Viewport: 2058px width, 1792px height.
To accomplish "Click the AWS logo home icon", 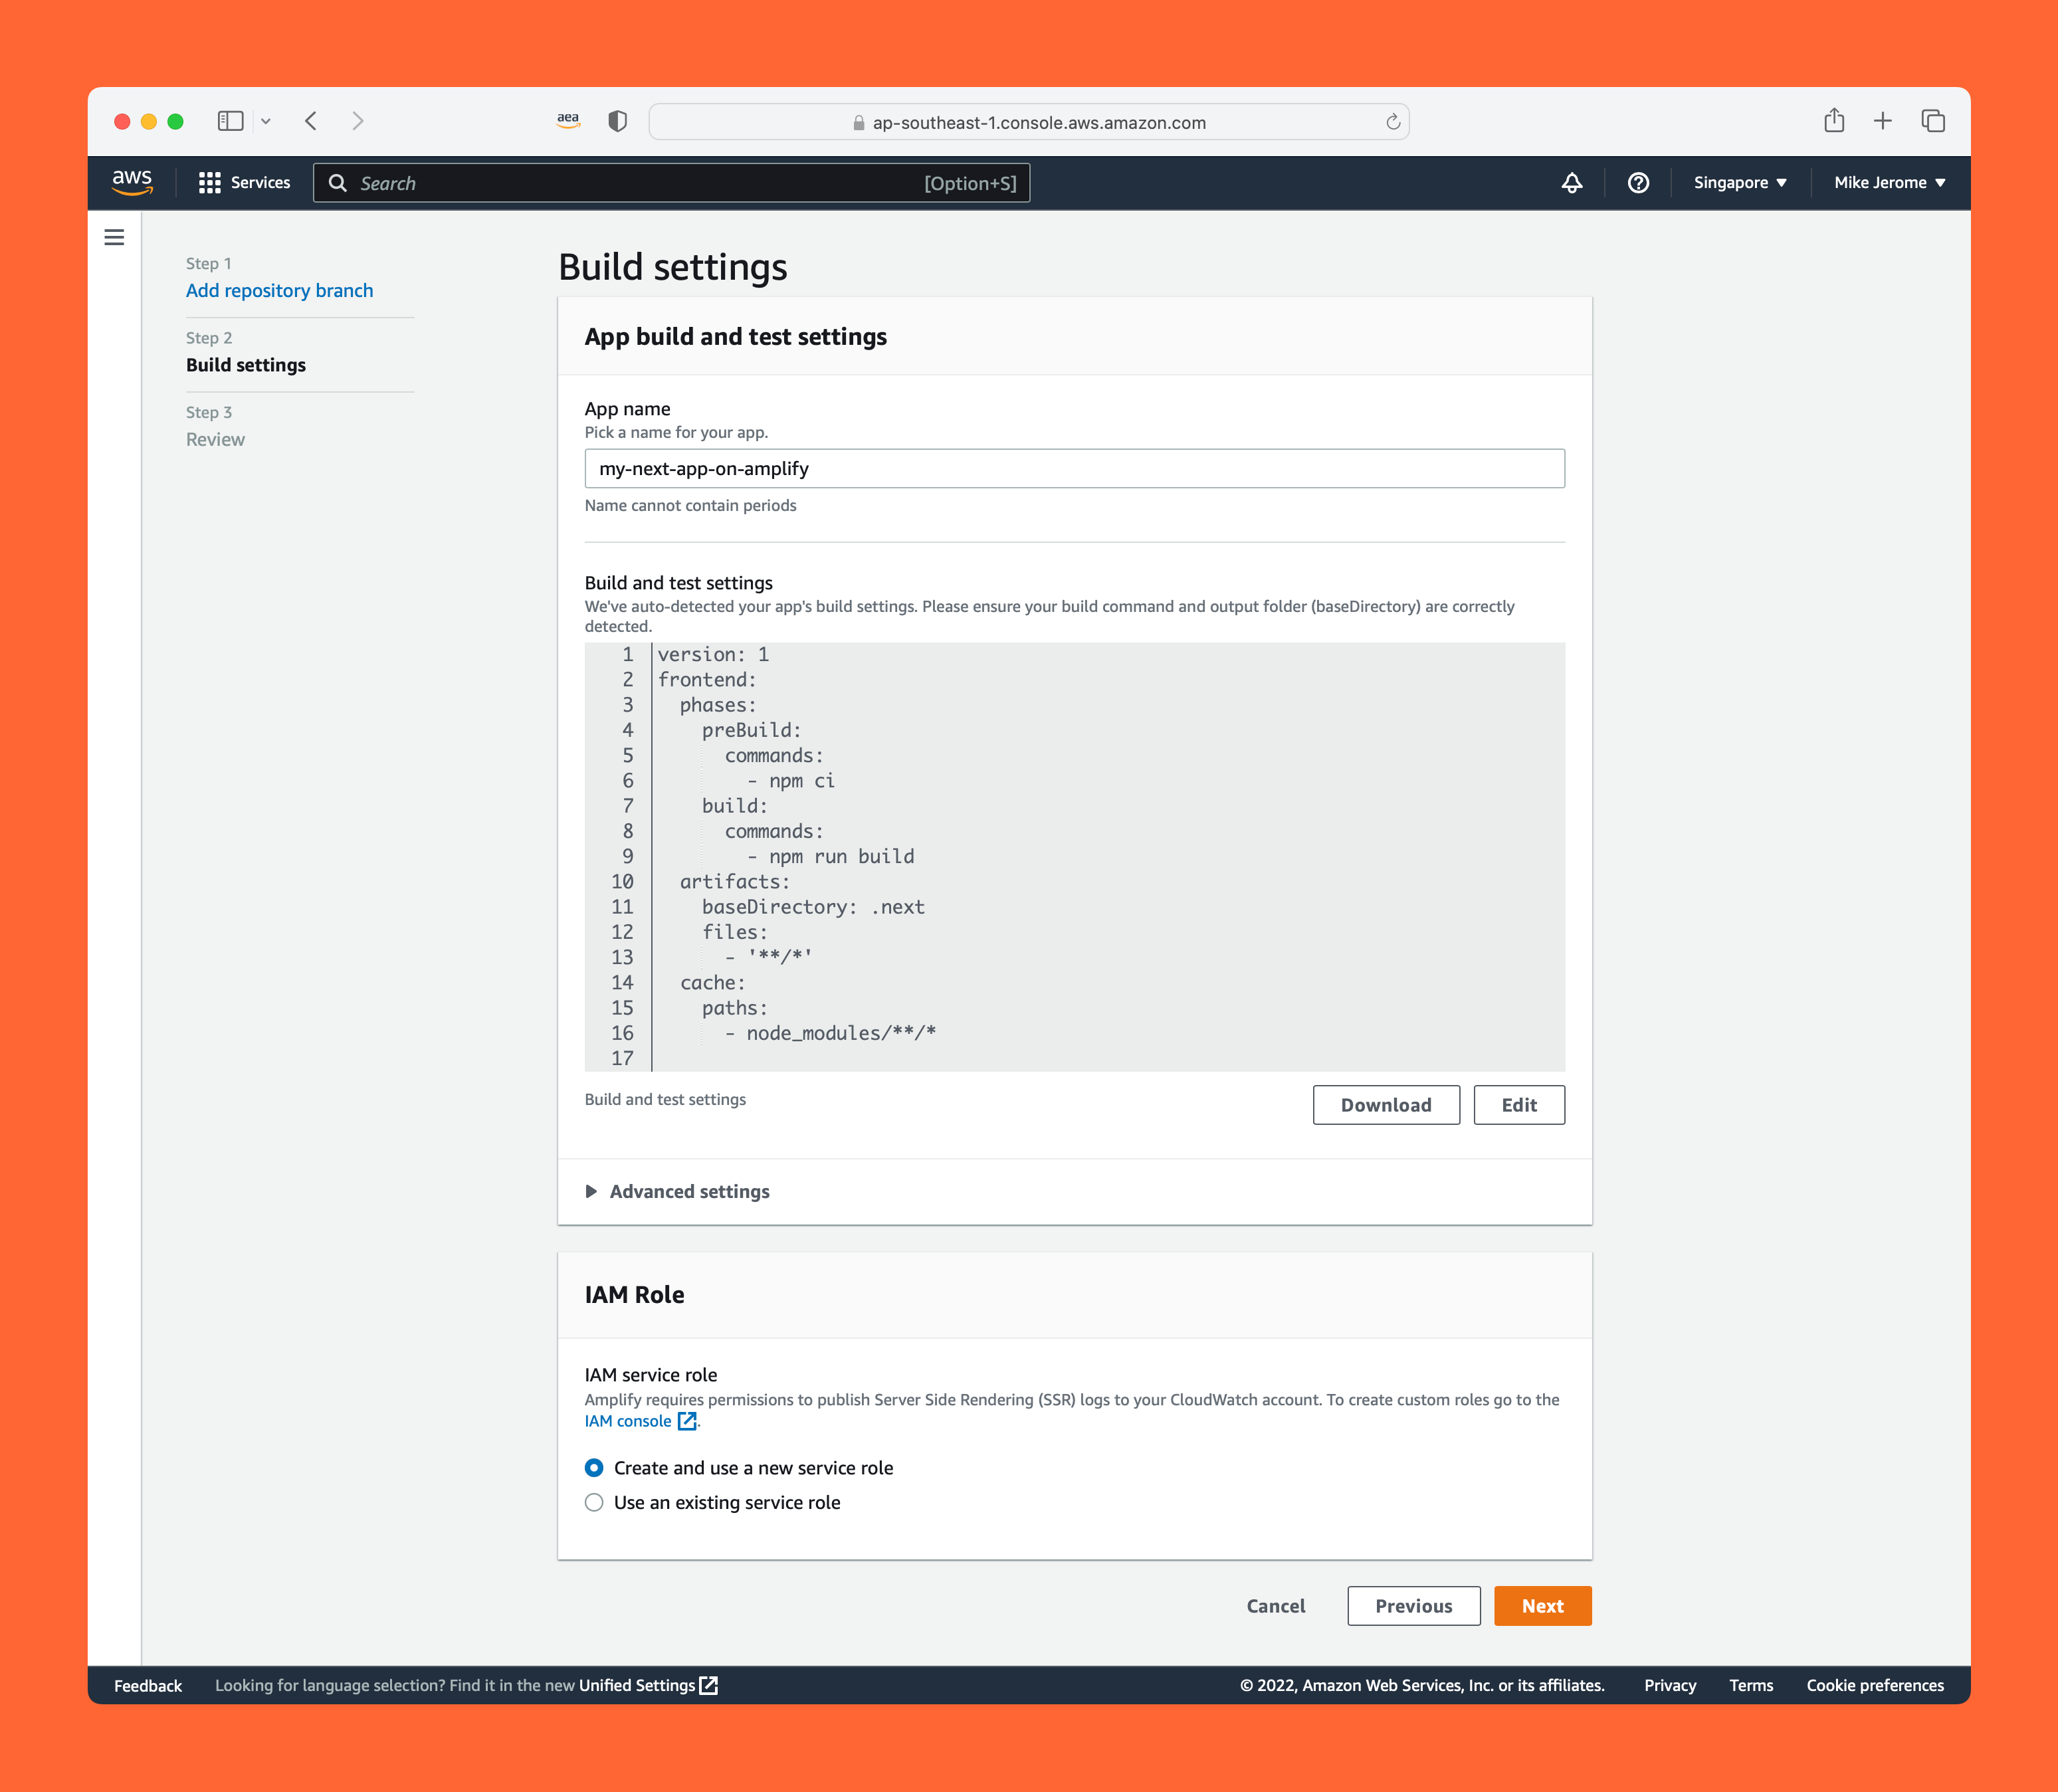I will 132,182.
